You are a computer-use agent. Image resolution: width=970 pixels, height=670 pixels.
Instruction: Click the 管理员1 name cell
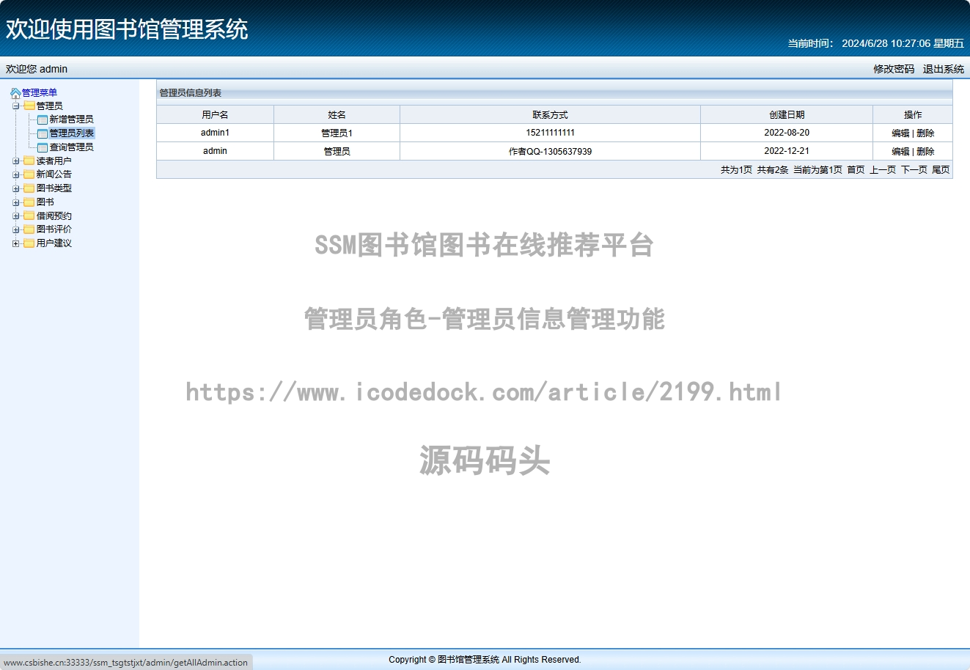[x=337, y=133]
